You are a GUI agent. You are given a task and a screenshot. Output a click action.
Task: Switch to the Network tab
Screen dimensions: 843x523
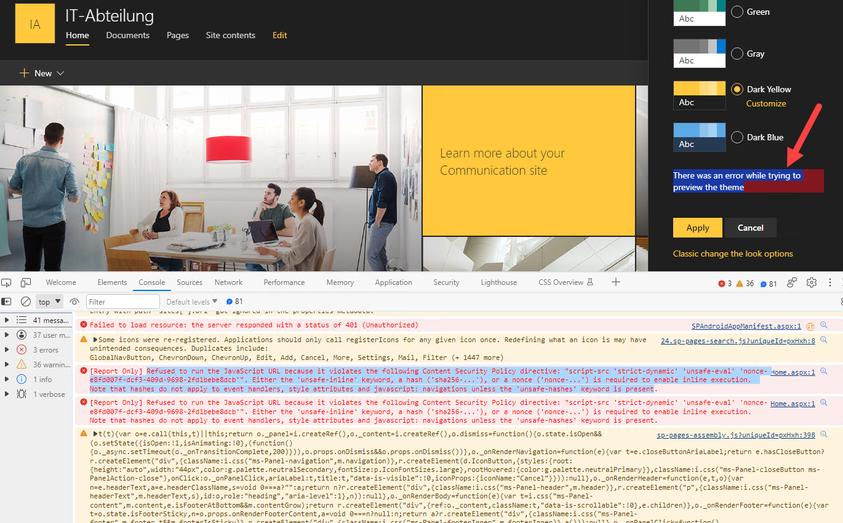pyautogui.click(x=228, y=282)
